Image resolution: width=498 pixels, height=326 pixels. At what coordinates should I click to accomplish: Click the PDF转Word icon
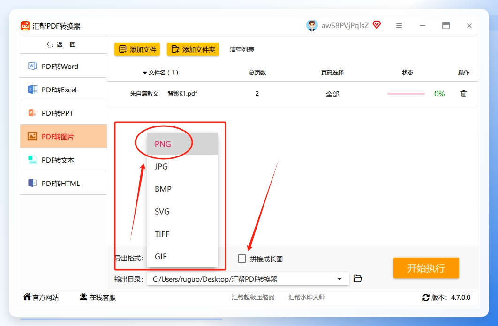[32, 66]
